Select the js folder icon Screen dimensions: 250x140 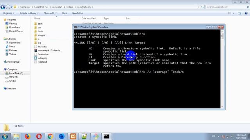click(x=36, y=39)
